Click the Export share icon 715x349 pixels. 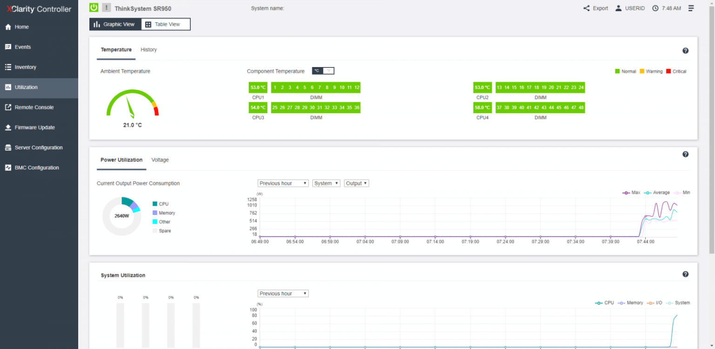point(587,8)
